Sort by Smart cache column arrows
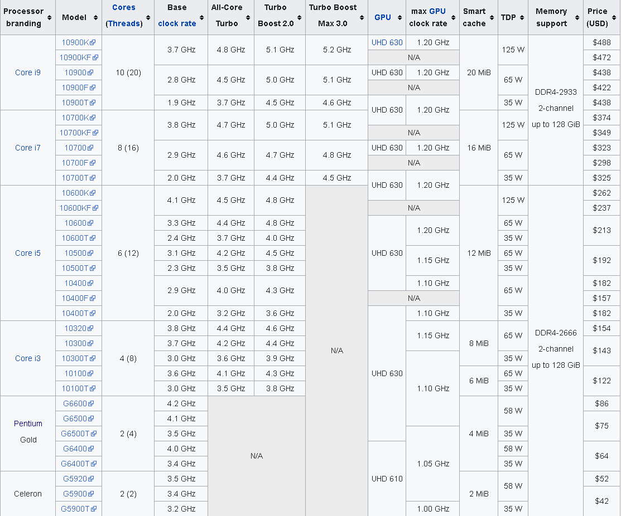Viewport: 621px width, 516px height. [492, 17]
